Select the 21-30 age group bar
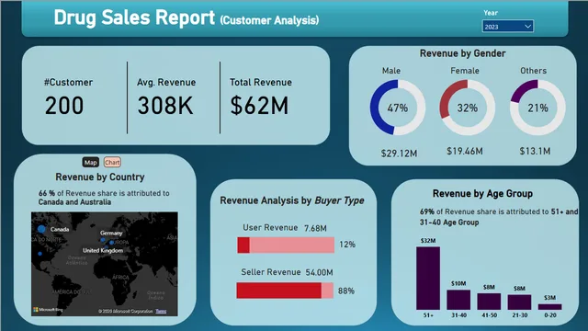Image resolution: width=588 pixels, height=331 pixels. (x=519, y=302)
